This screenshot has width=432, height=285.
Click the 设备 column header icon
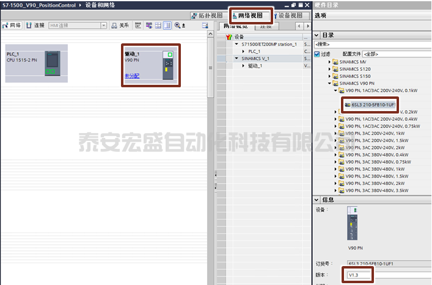click(x=229, y=37)
